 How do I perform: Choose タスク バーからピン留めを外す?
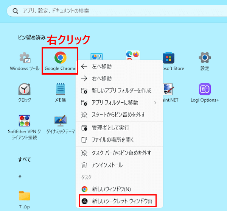(119, 153)
